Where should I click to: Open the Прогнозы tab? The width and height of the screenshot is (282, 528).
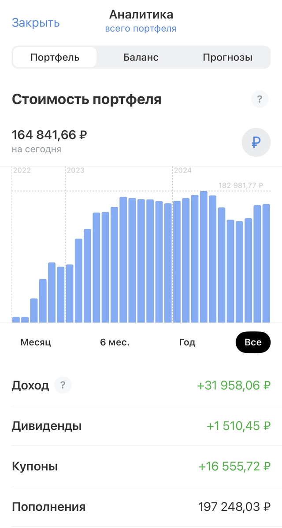pos(228,57)
